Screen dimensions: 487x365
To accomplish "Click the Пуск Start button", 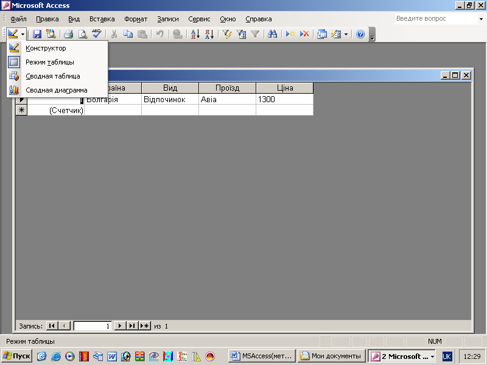I will [x=16, y=356].
